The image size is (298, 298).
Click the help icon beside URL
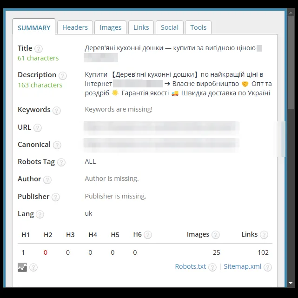point(38,128)
